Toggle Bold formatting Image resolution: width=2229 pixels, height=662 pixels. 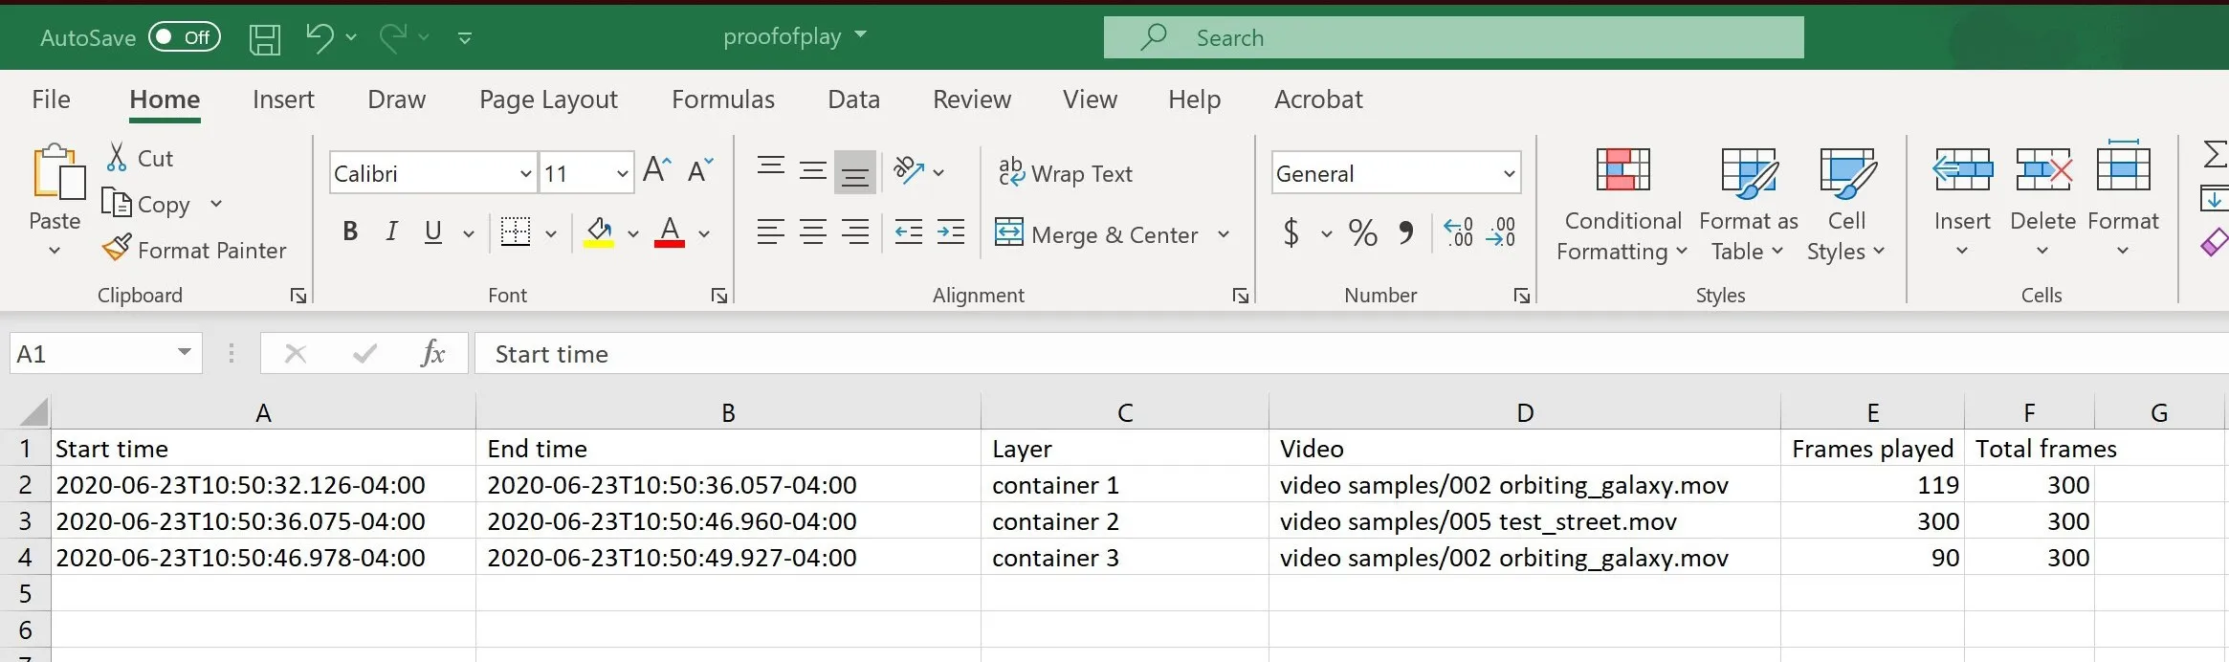(350, 232)
